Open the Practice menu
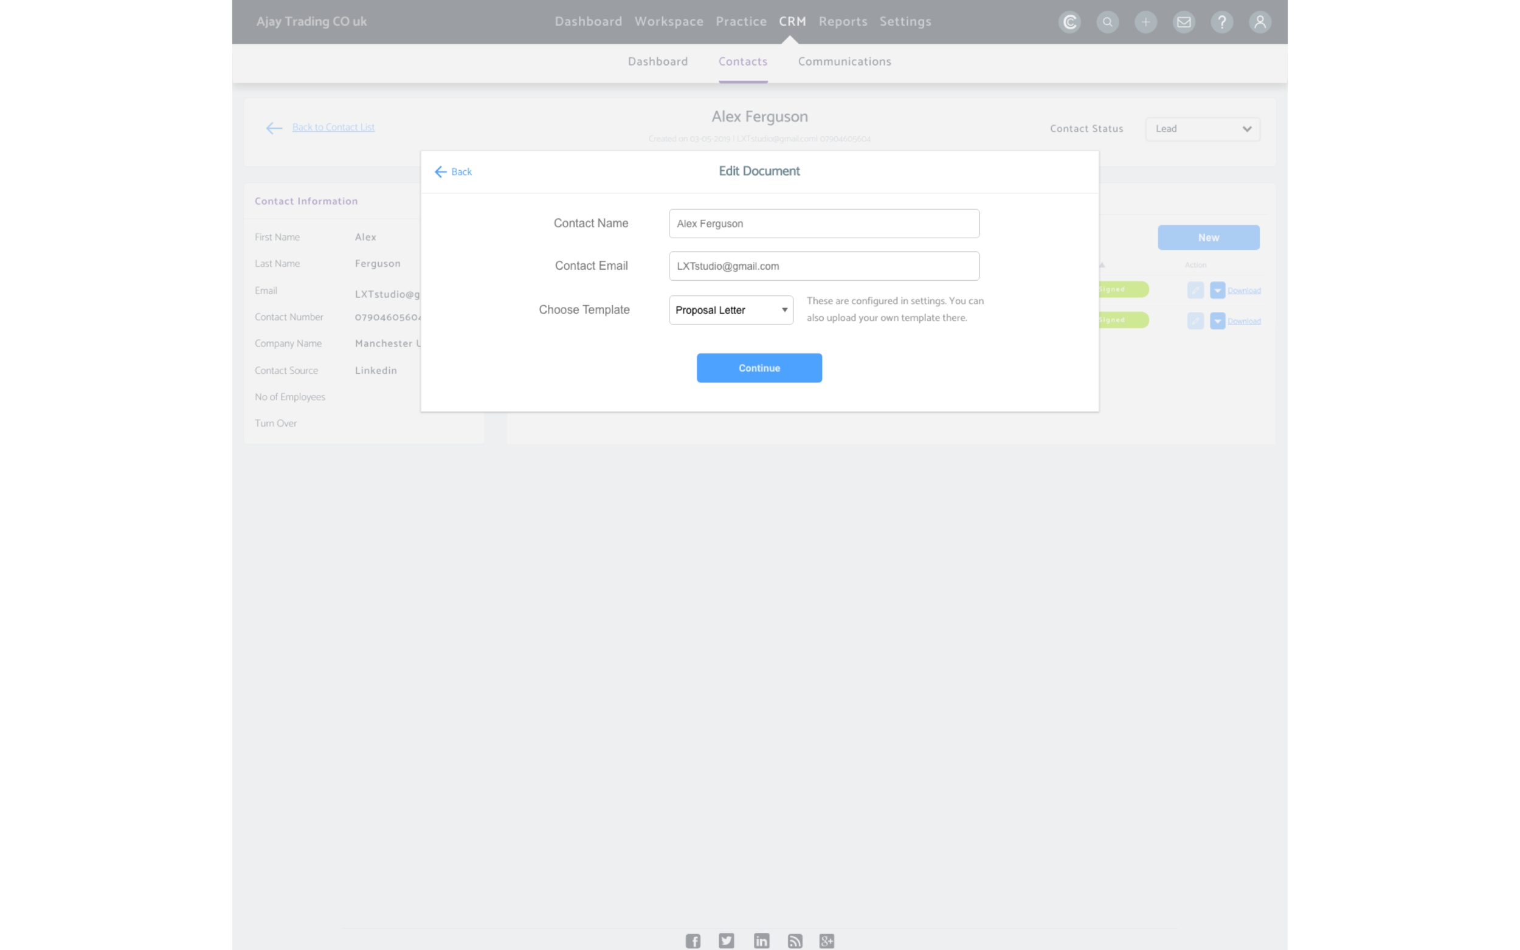1520x950 pixels. (741, 21)
